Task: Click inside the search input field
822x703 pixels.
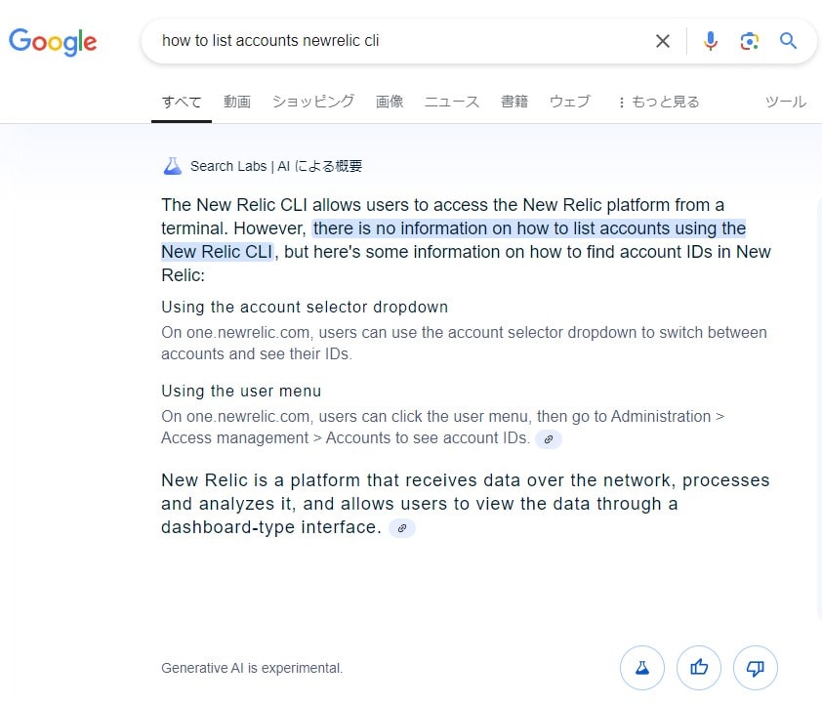Action: click(x=390, y=41)
